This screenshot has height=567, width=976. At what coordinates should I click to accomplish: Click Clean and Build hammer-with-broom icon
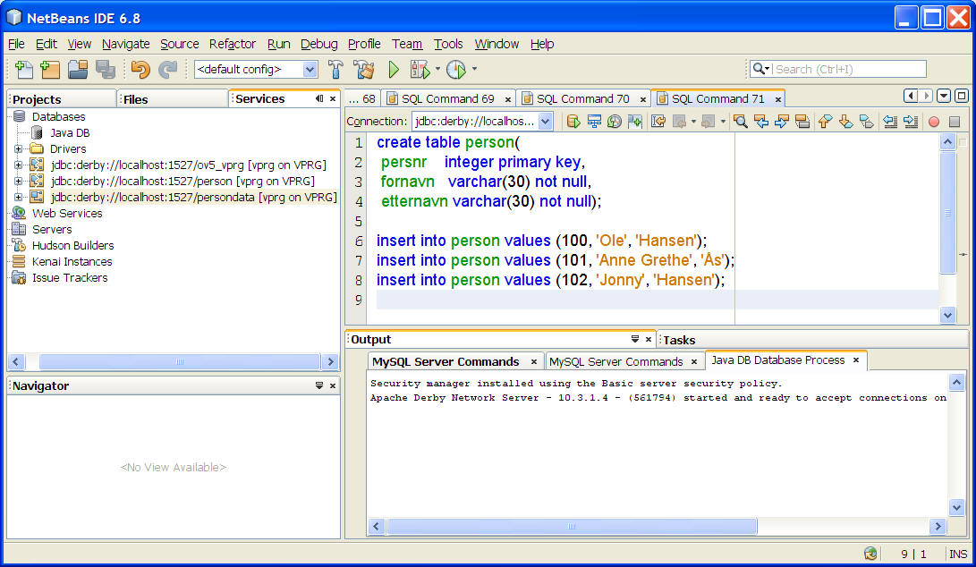(x=364, y=69)
